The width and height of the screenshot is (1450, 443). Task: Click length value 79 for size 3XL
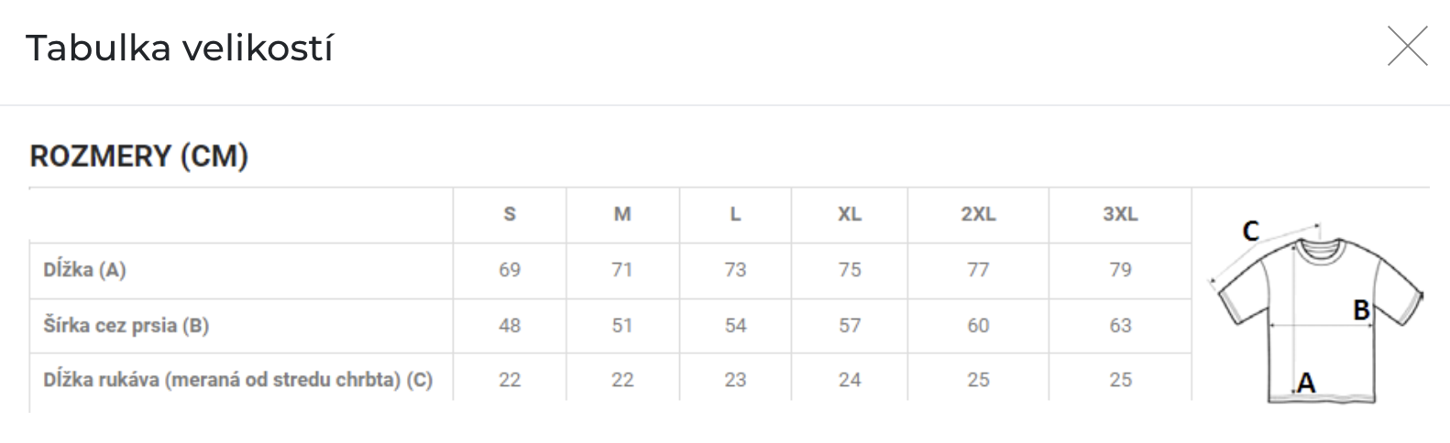pyautogui.click(x=1120, y=270)
